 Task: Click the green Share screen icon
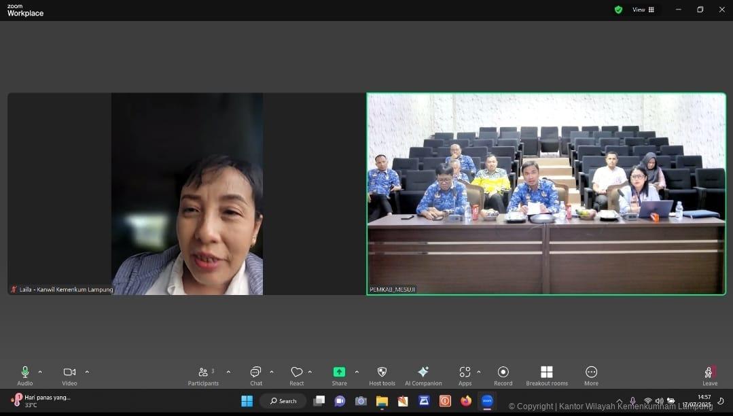[339, 372]
